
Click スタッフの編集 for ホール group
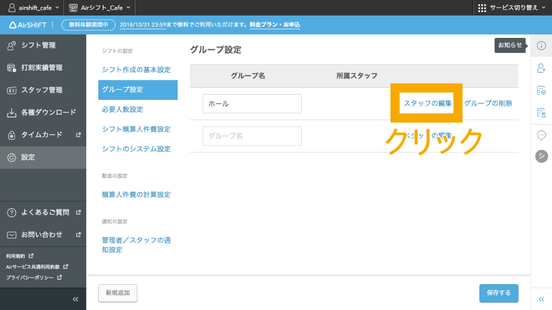[x=428, y=103]
